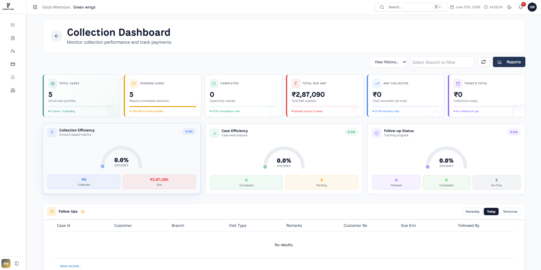The image size is (541, 270).
Task: Collapse the sidebar panel toggle in header
Action: point(35,7)
